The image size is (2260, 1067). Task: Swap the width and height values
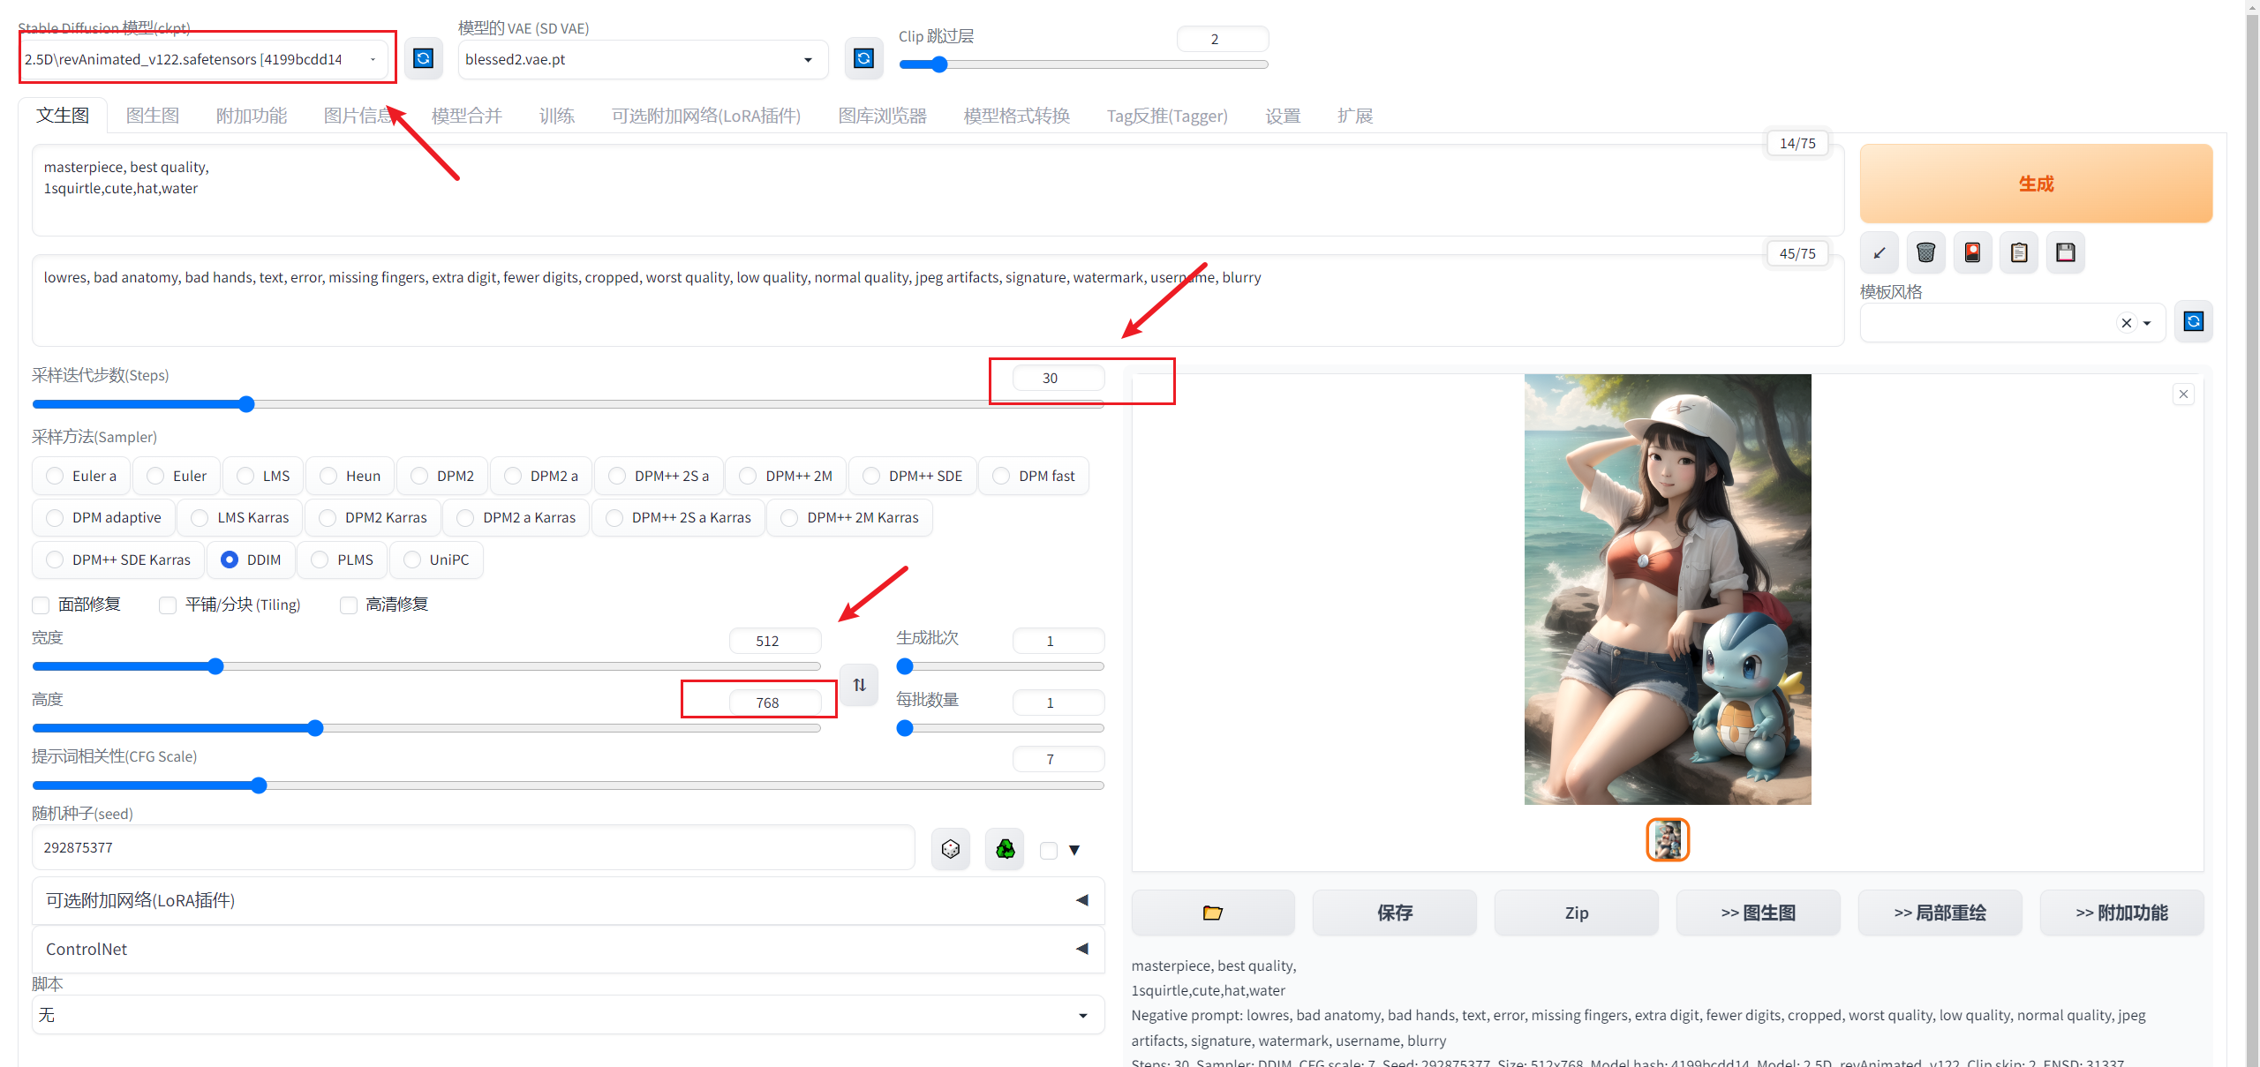[859, 685]
